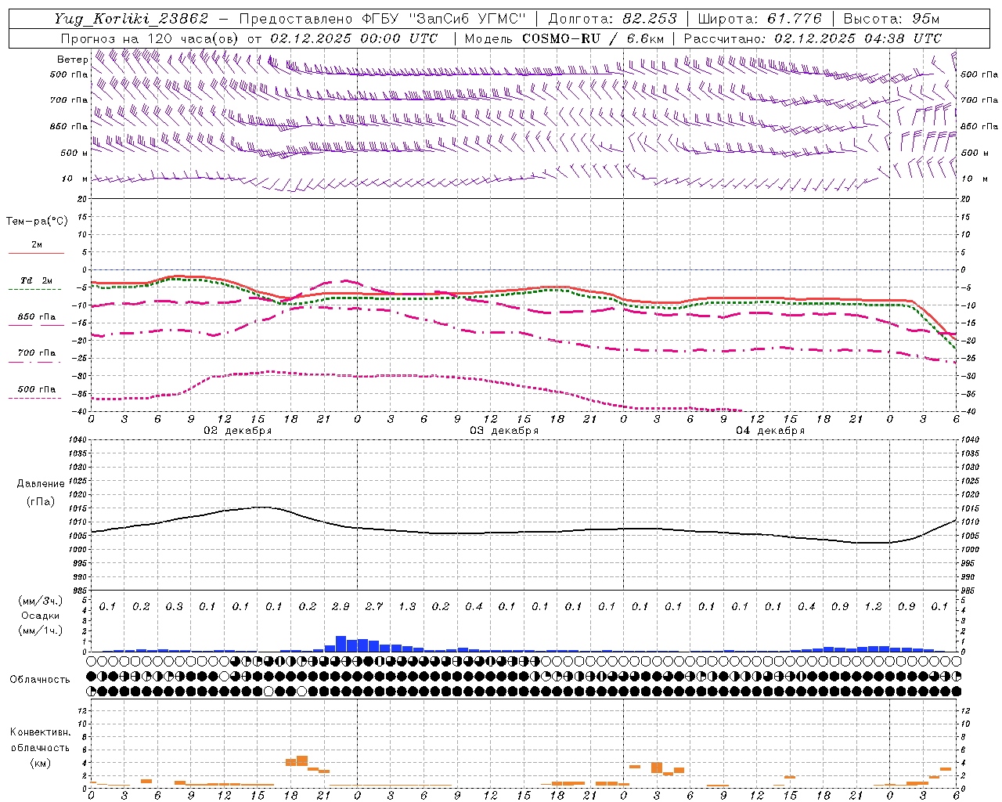Click the 'Широта: 61.776' latitude text

[x=759, y=19]
